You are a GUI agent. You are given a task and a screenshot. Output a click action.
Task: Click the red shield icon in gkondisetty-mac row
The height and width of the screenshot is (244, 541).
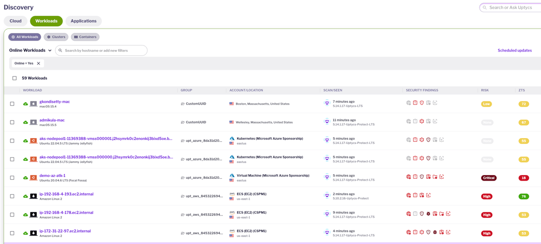click(x=422, y=103)
